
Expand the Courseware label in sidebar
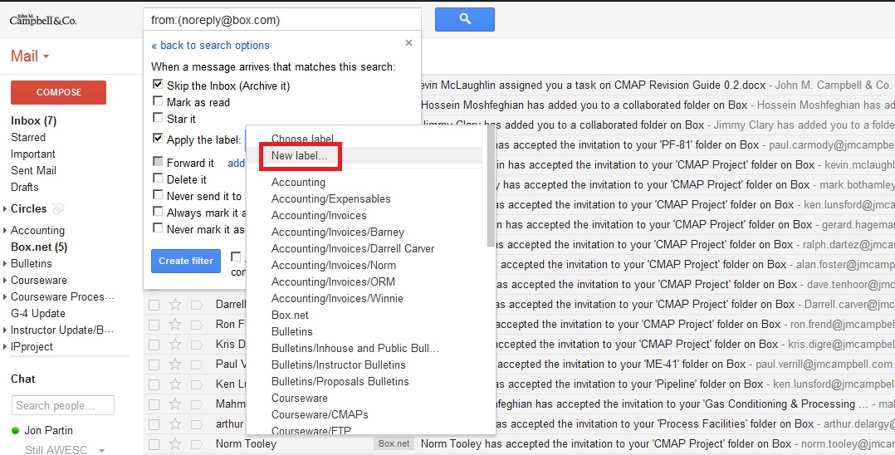5,281
